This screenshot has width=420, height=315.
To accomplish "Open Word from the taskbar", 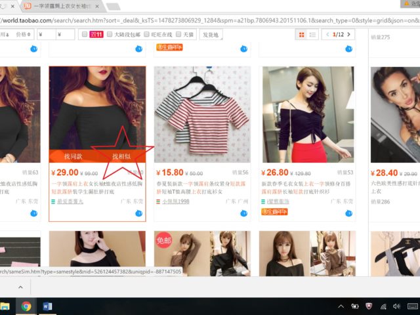I will [47, 306].
